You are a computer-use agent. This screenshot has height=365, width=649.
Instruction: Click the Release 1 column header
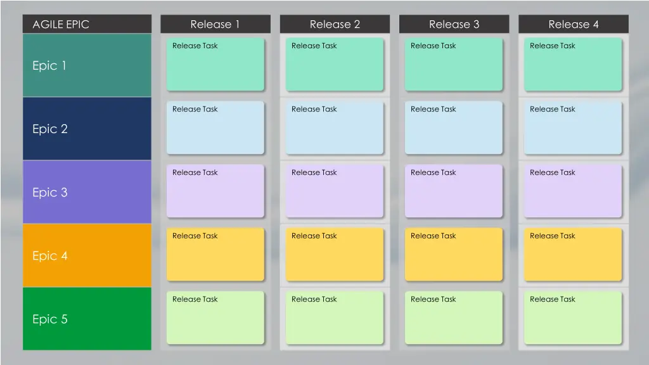pos(215,24)
